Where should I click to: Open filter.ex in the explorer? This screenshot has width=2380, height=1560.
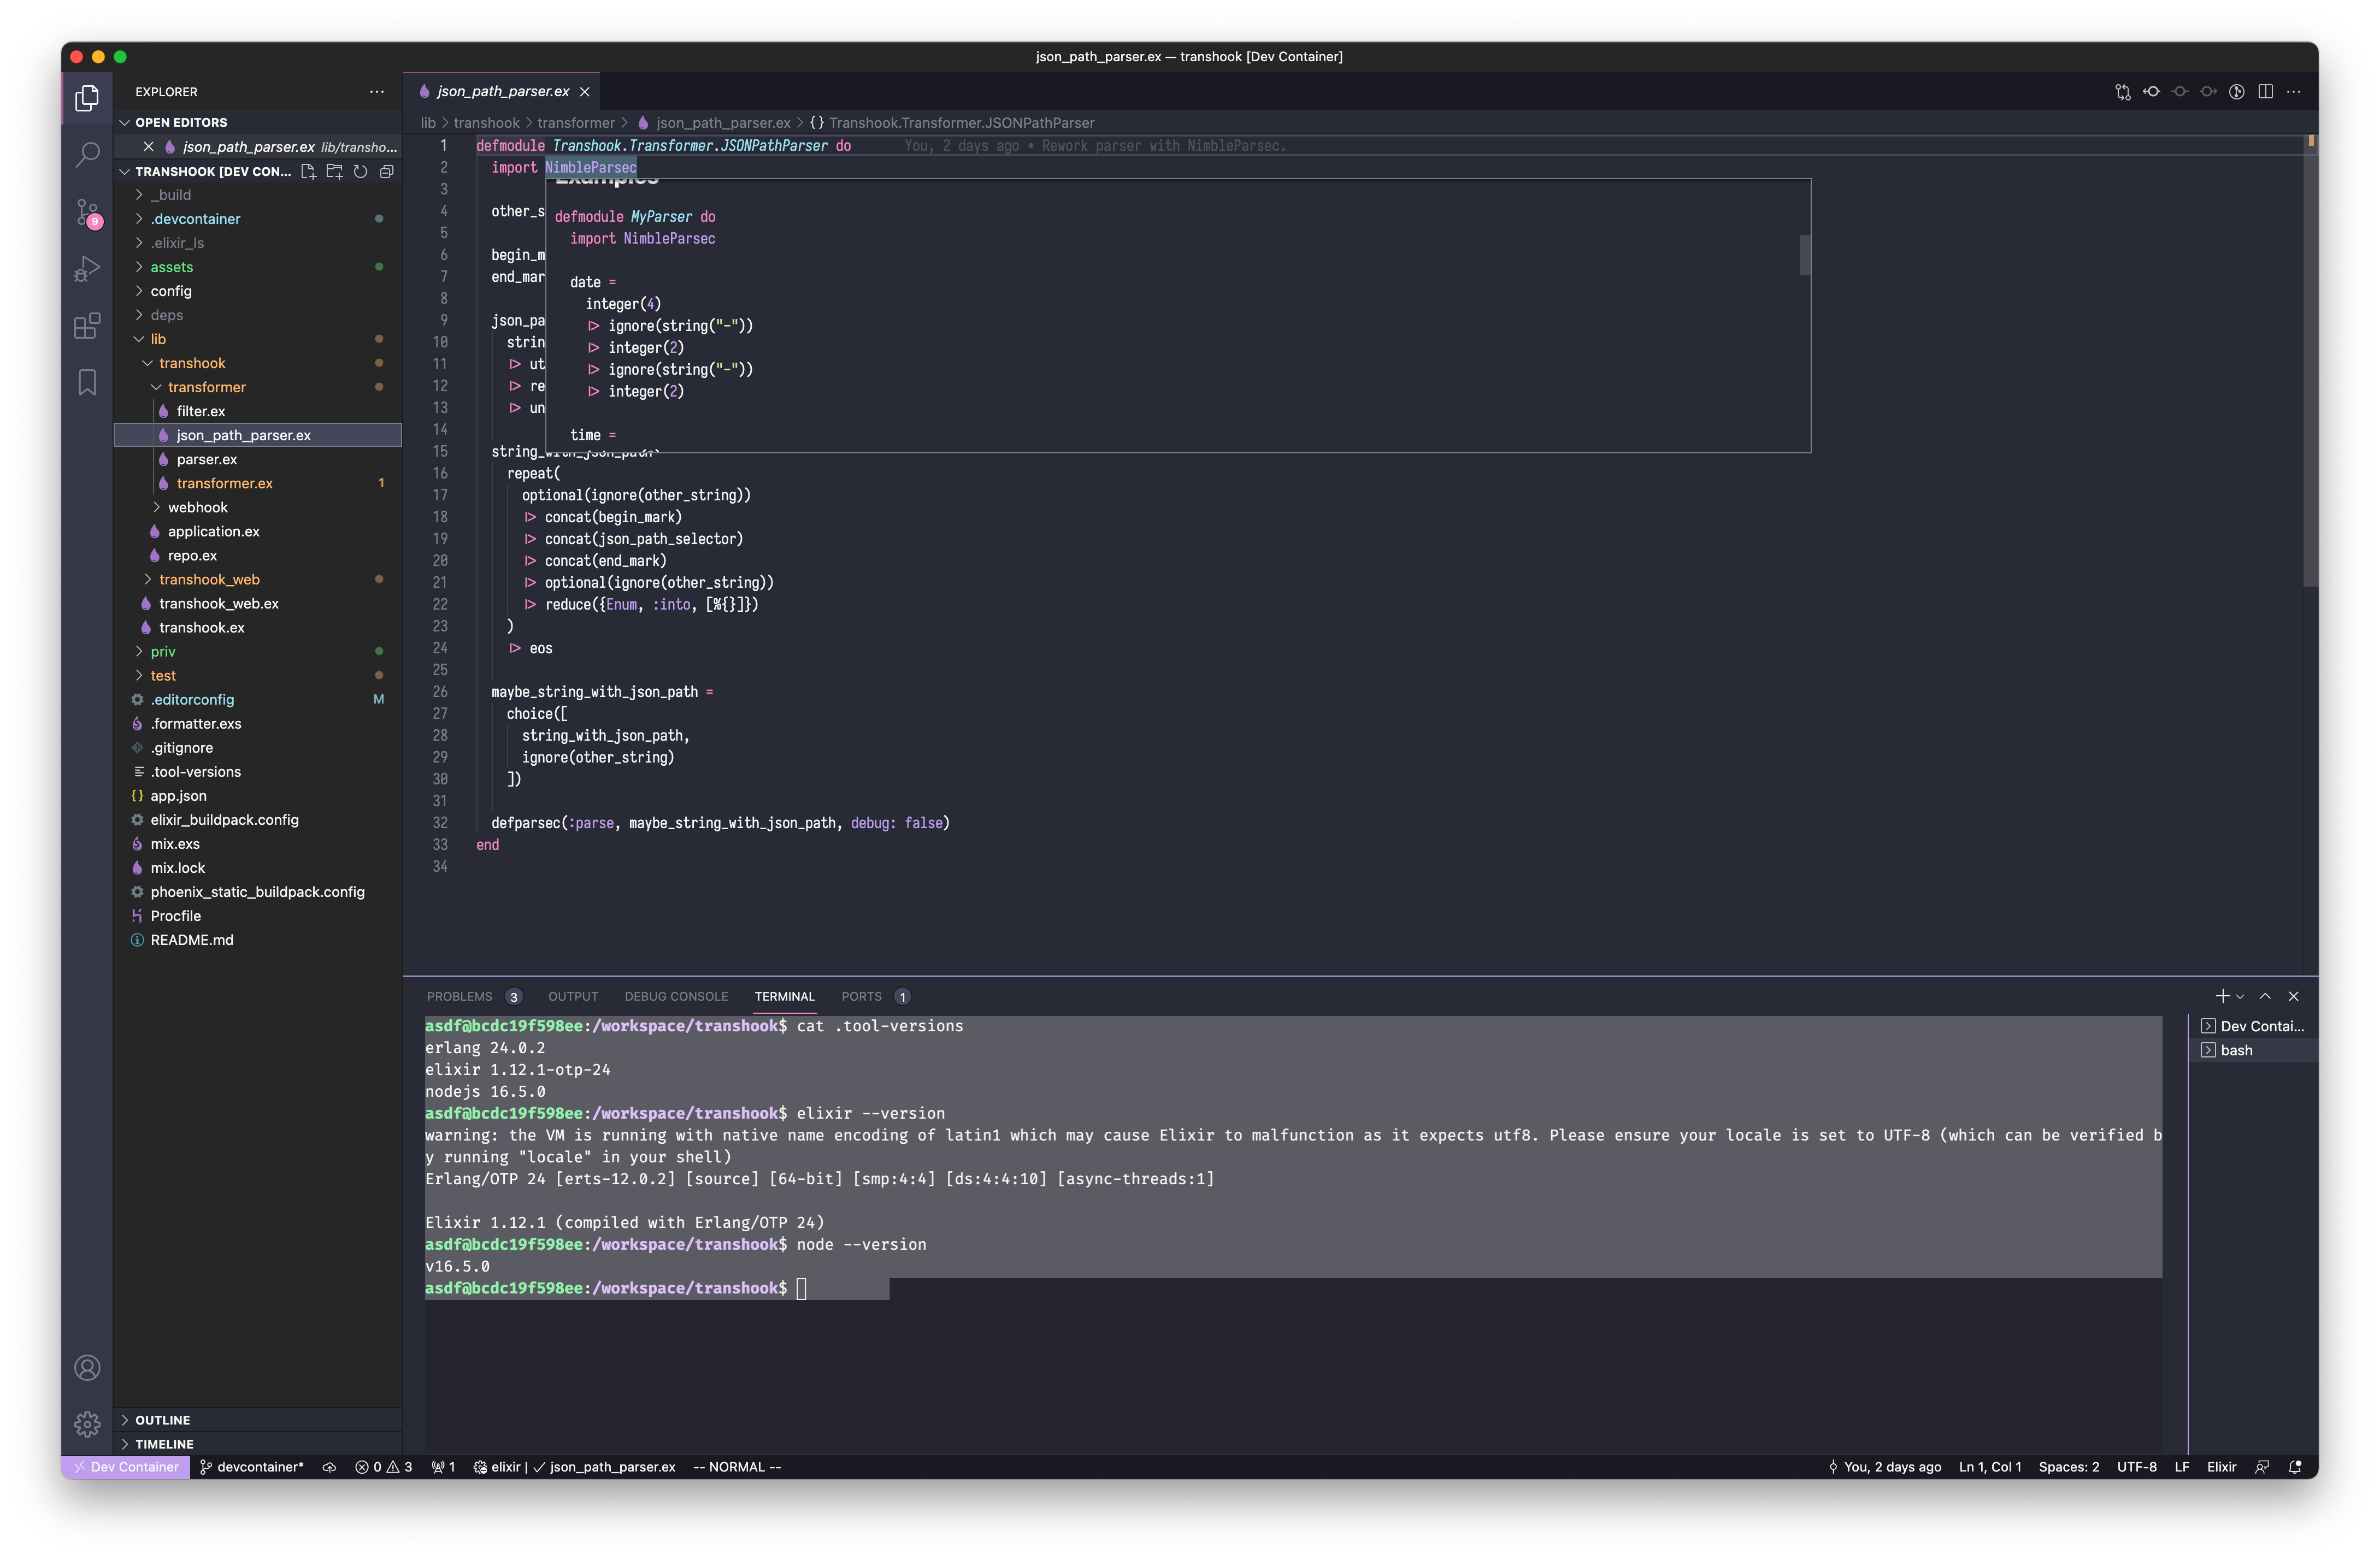coord(200,410)
